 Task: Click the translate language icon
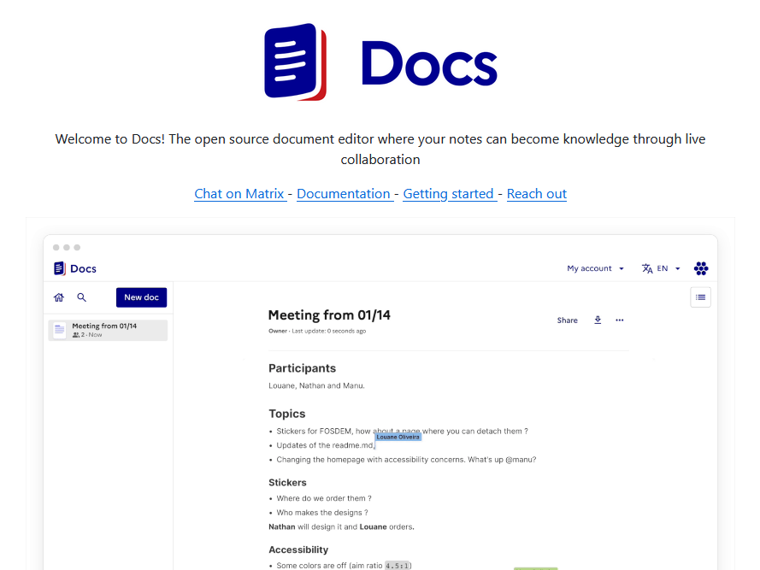[x=647, y=268]
